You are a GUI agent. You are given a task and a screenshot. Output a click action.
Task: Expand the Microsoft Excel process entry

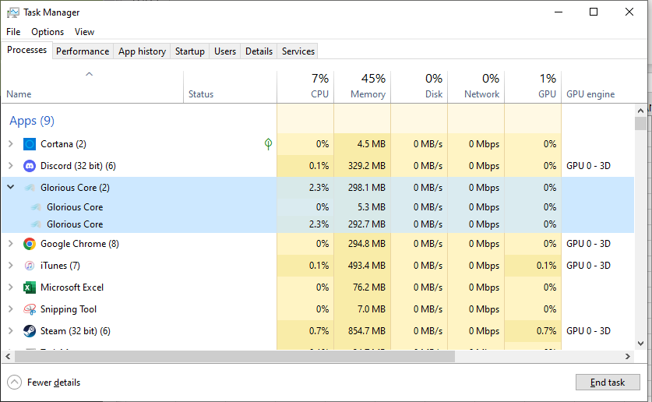[11, 287]
